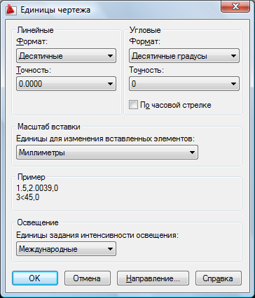255x298 pixels.
Task: Expand the angular Точность dropdown showing 0
Action: pos(184,83)
